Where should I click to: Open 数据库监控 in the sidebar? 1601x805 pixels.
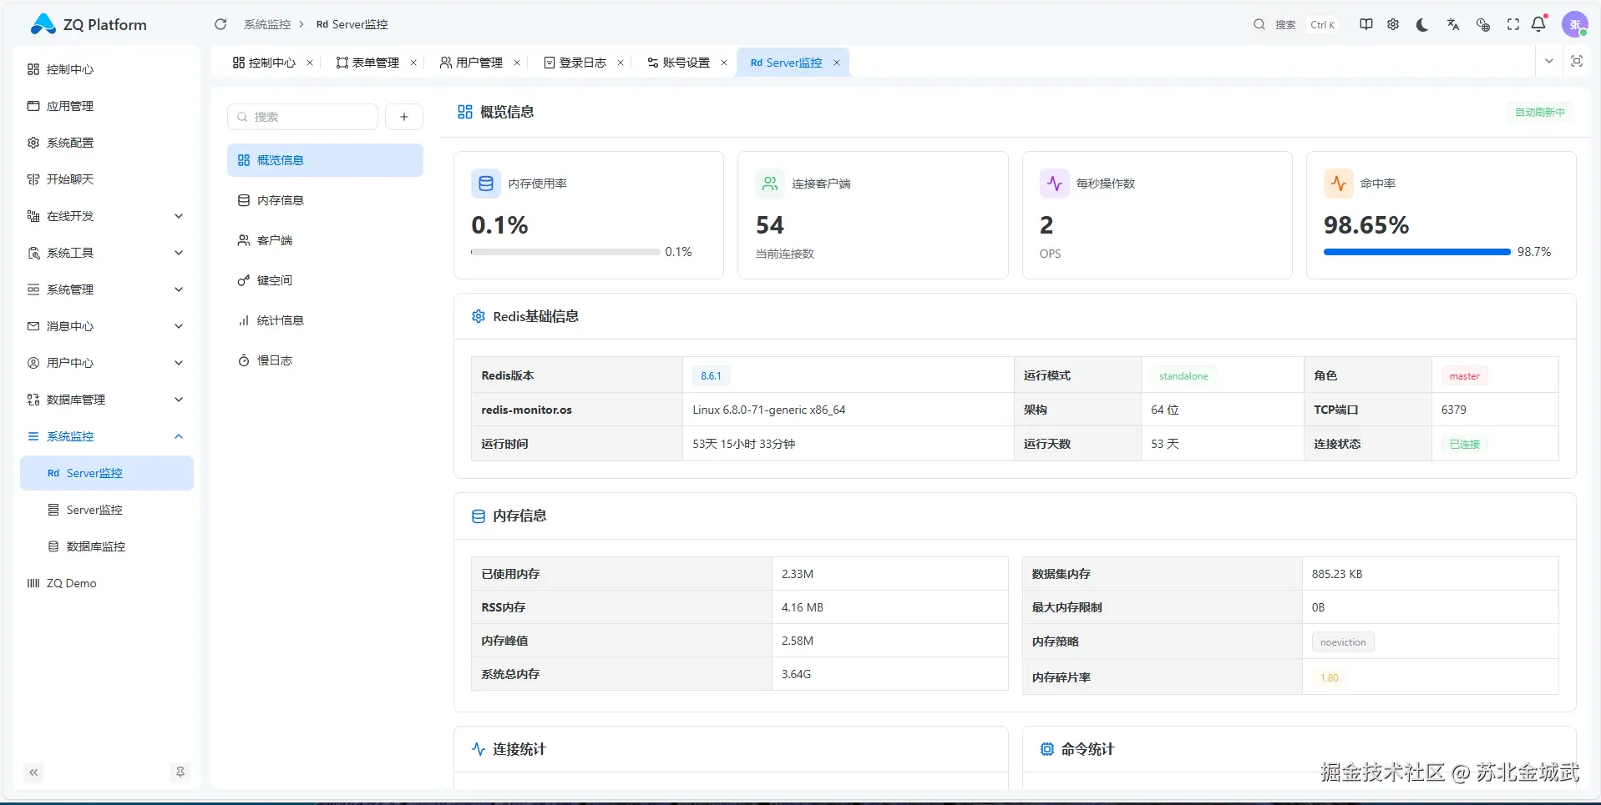point(107,546)
